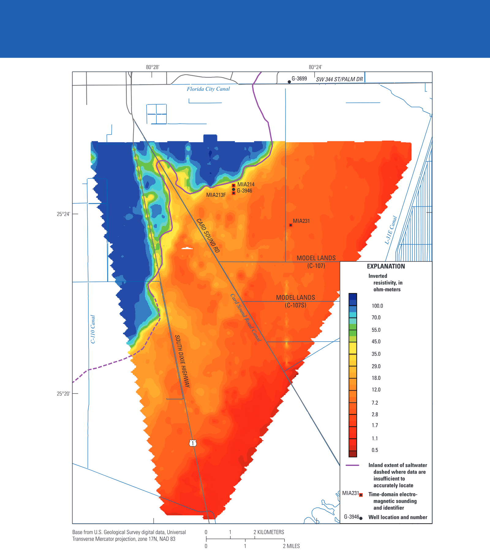Click the MIA213F sounding square marker
This screenshot has height=552, width=490.
[x=233, y=193]
